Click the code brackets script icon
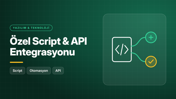This screenshot has width=176, height=99. [x=122, y=49]
